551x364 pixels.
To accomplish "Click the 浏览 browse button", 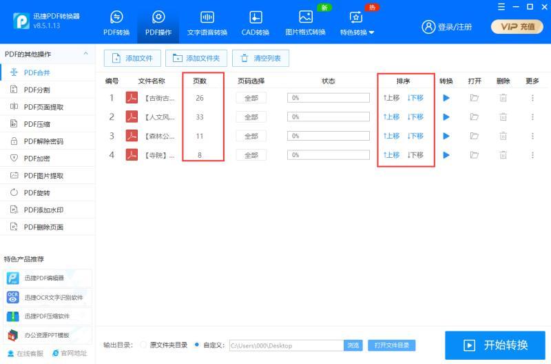I will (353, 345).
